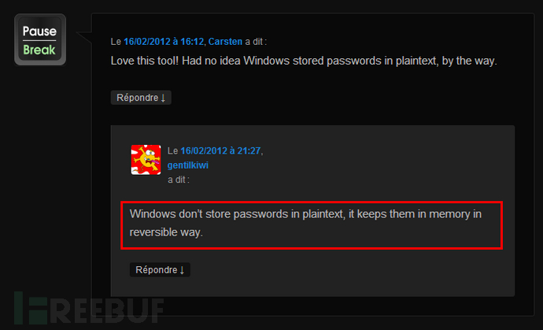
Task: Click the 'reversible way.' line of reply
Action: pyautogui.click(x=166, y=232)
